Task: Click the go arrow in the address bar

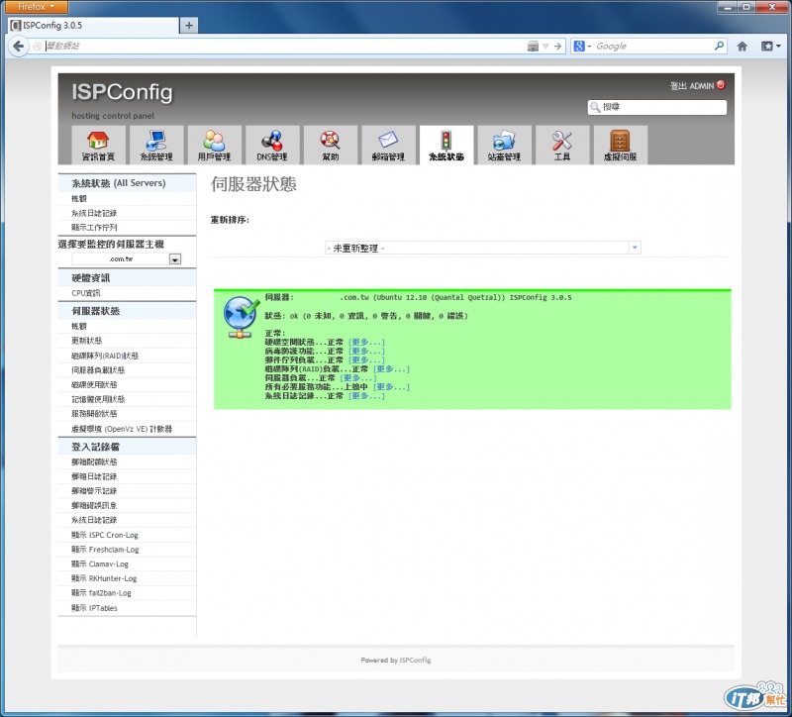Action: 557,46
